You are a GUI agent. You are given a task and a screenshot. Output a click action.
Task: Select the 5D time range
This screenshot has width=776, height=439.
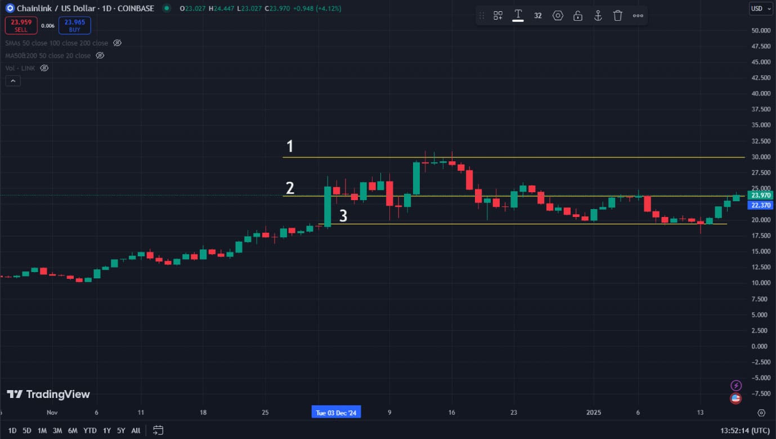click(27, 431)
